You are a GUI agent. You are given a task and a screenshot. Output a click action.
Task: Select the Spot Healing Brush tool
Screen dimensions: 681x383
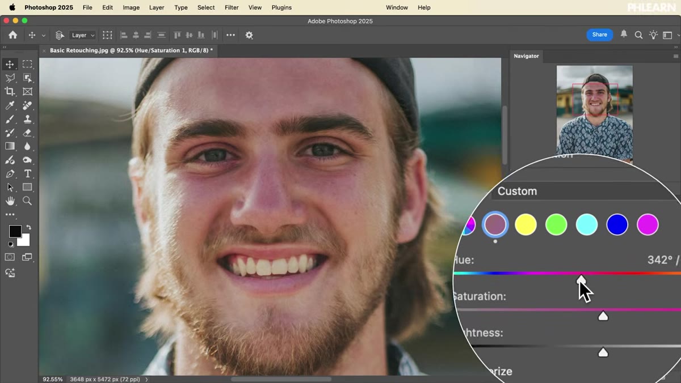[x=27, y=105]
